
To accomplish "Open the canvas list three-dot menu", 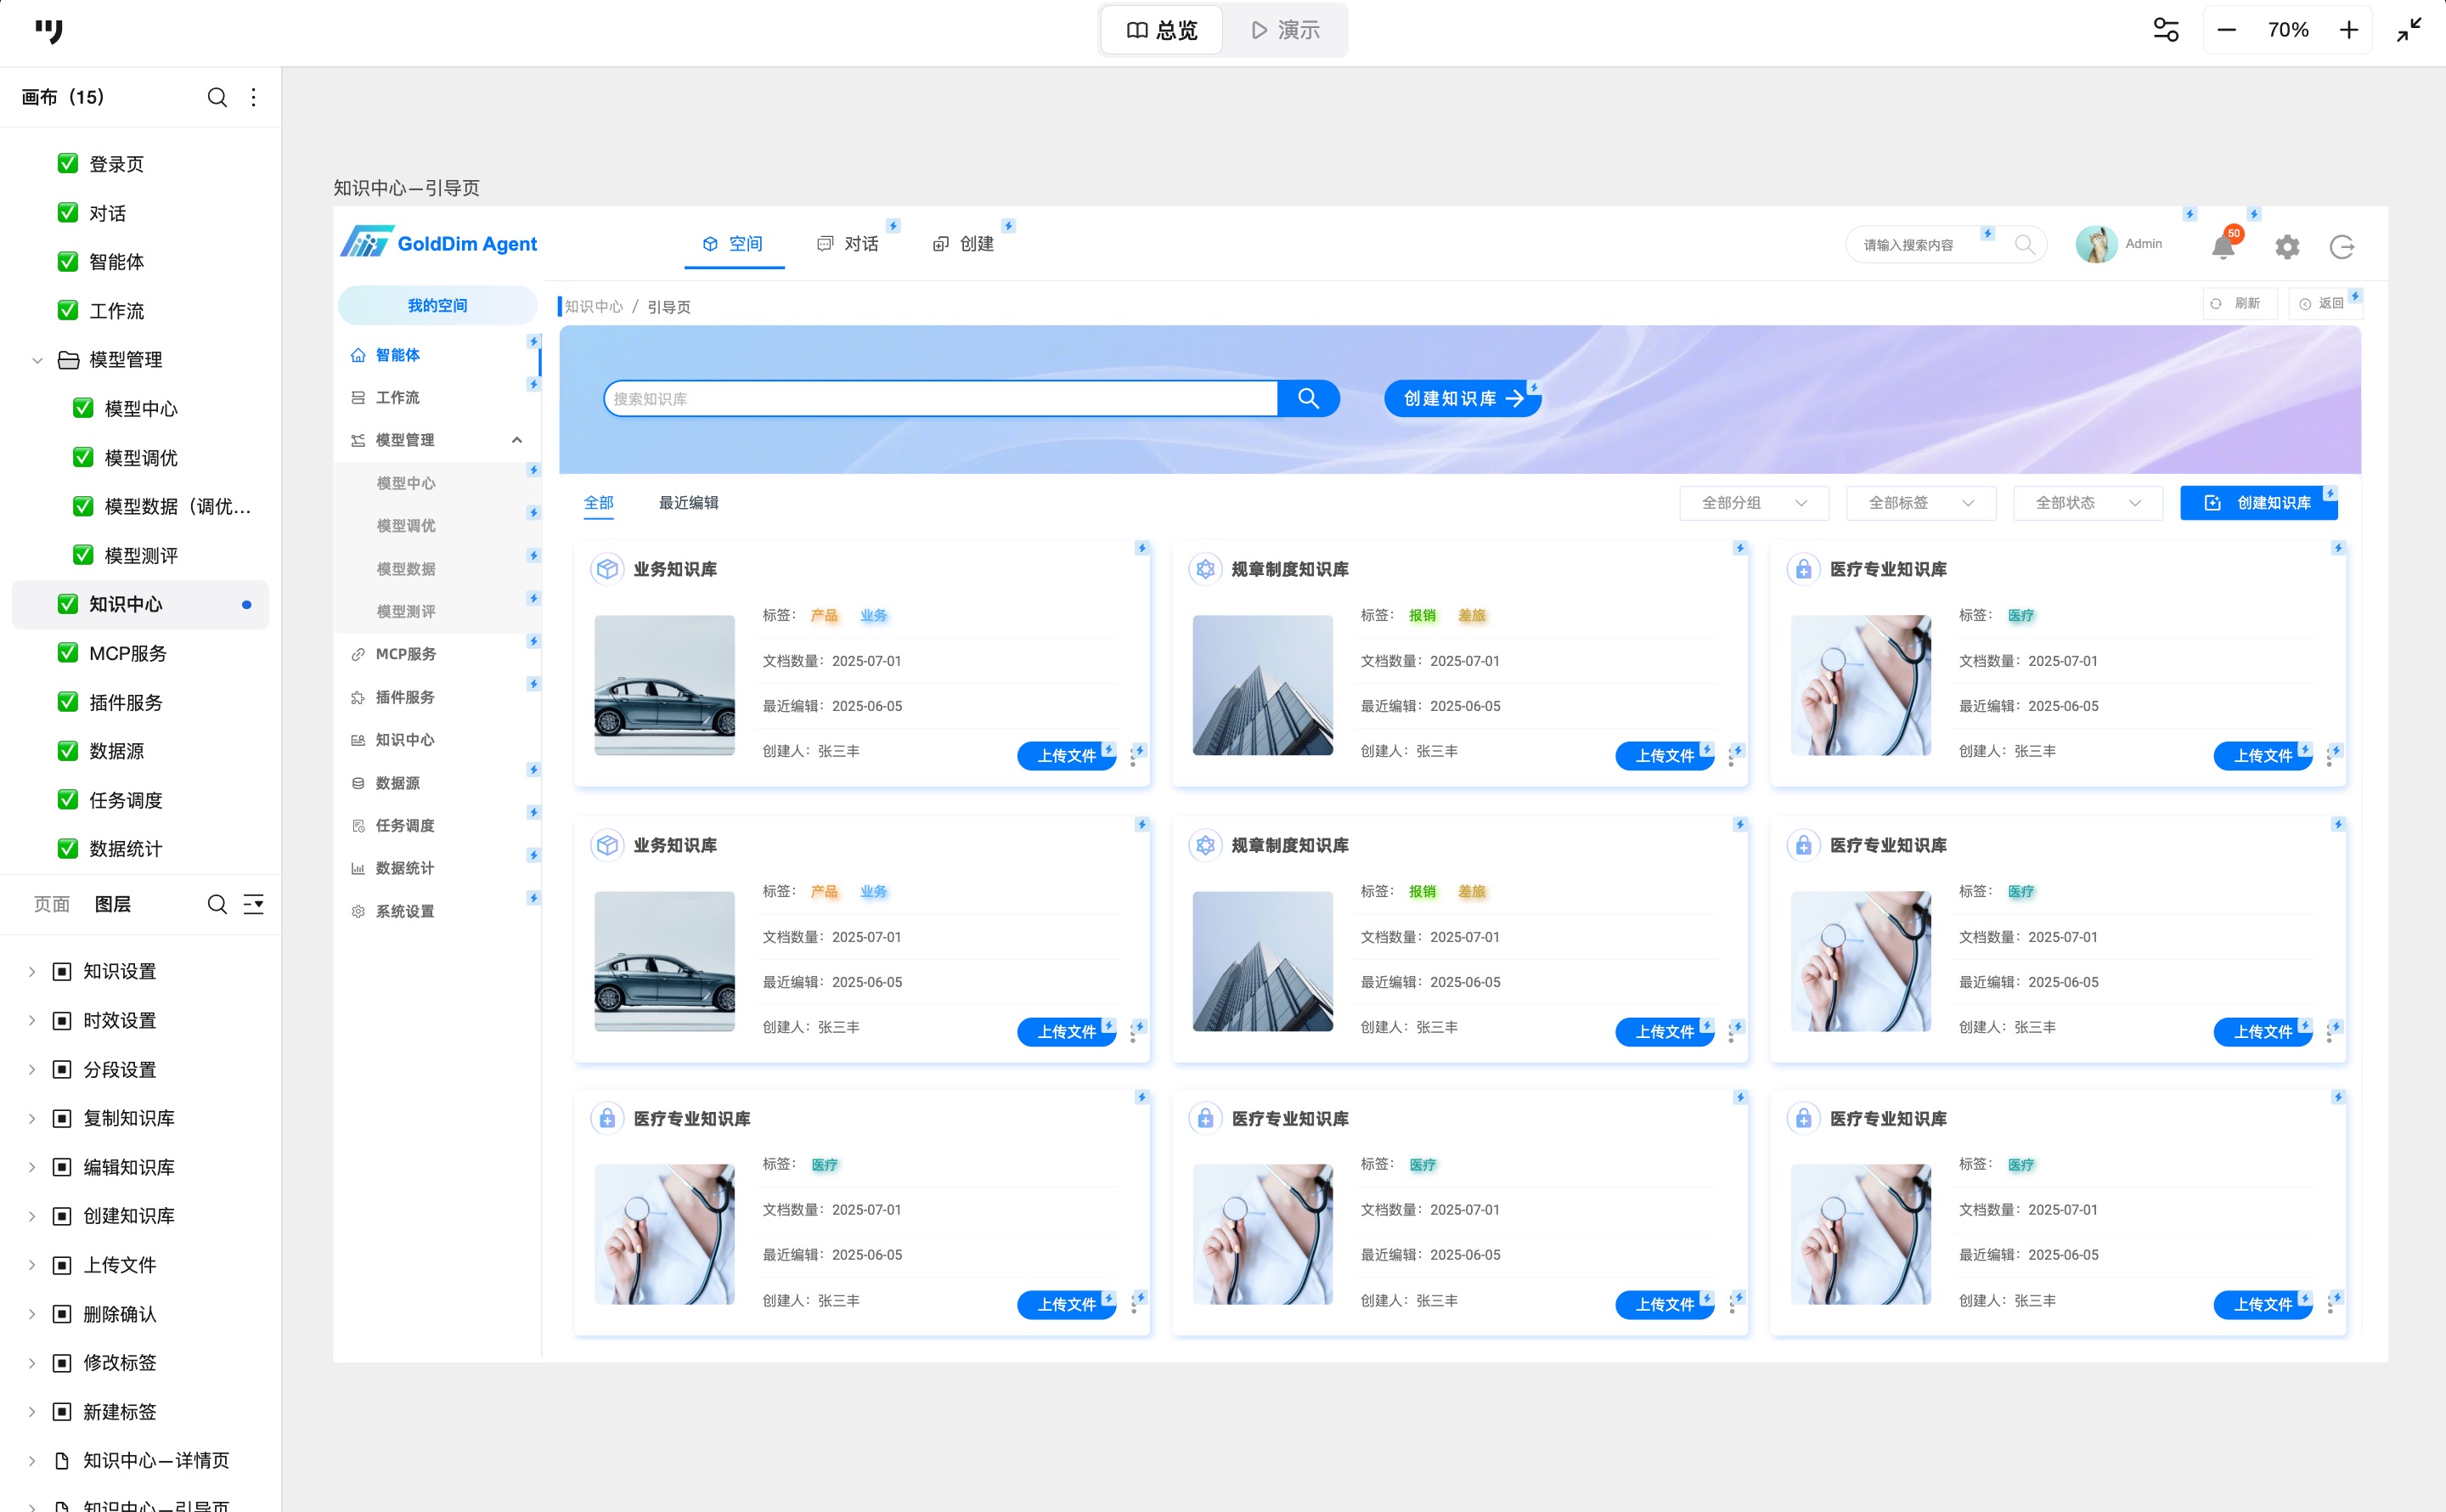I will (254, 97).
